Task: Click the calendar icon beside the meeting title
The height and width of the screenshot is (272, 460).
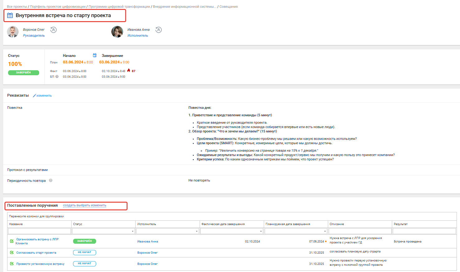Action: point(10,15)
